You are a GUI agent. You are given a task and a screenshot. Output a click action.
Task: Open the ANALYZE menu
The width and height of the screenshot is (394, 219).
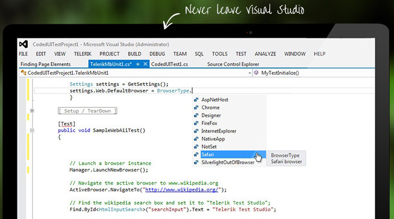265,54
